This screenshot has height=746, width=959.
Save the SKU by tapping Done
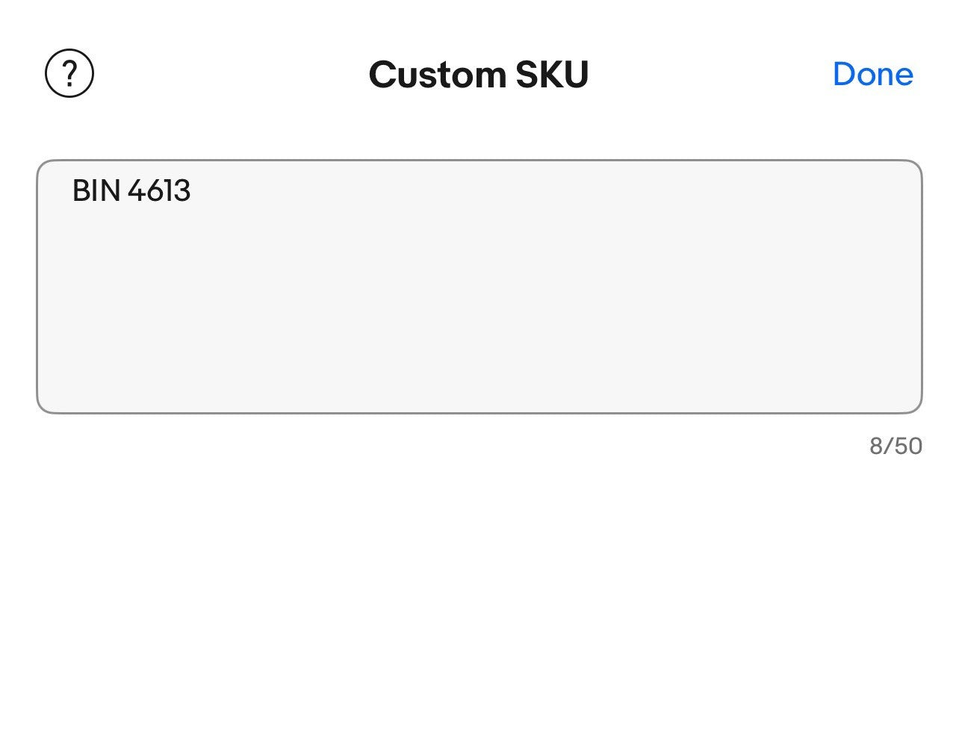tap(872, 74)
